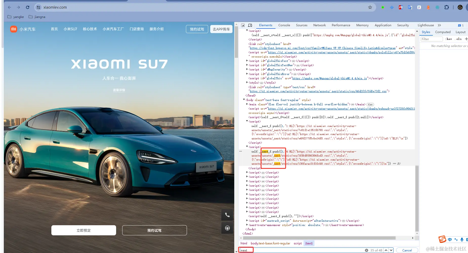Viewport: 468px width, 253px height.
Task: Switch to the Sources tab
Action: tap(302, 25)
